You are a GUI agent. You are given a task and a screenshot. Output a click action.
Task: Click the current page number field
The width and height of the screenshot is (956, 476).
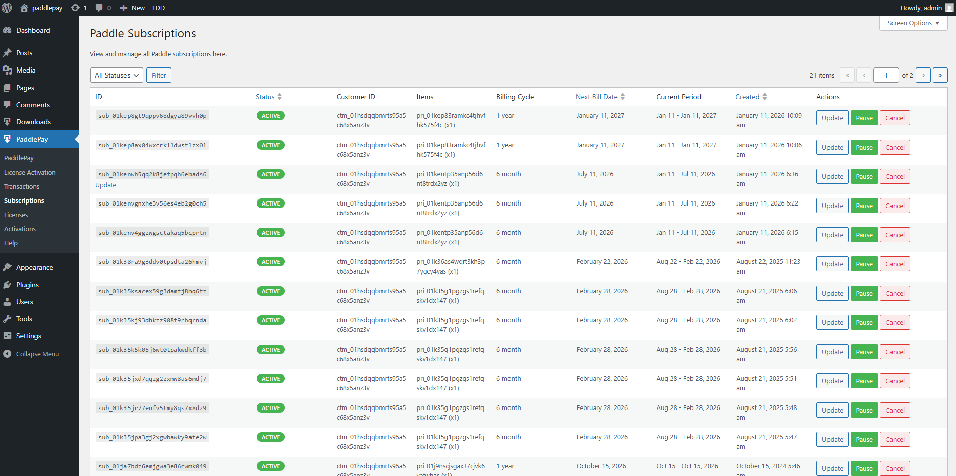click(x=885, y=75)
